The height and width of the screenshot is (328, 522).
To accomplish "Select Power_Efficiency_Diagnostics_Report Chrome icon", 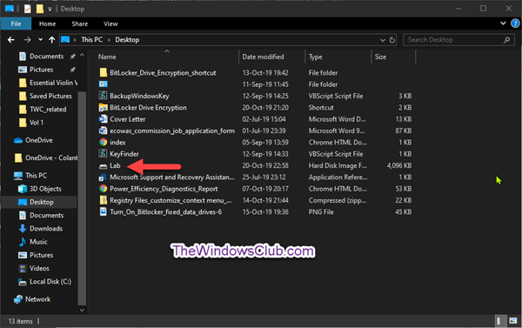I will [x=104, y=189].
